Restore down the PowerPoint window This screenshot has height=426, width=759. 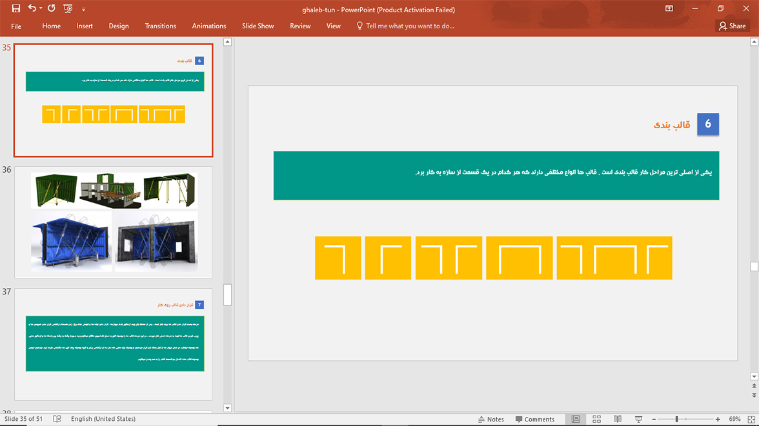pos(721,8)
